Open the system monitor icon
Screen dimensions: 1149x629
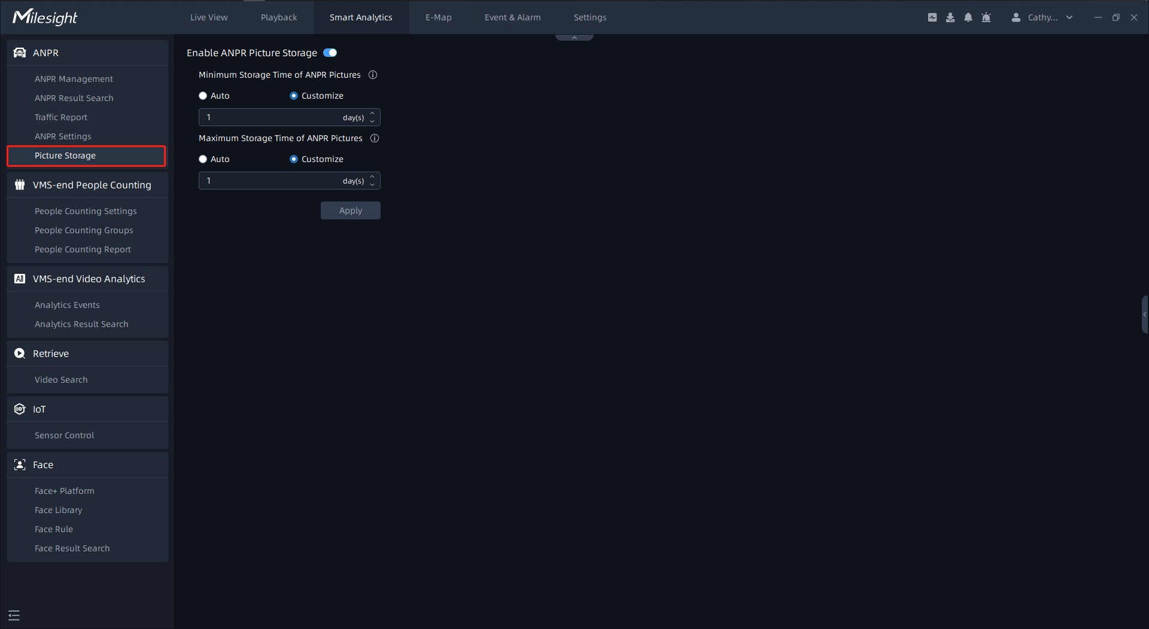point(932,17)
